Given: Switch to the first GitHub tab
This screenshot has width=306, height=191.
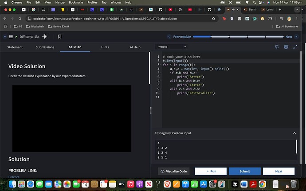Looking at the screenshot, I should click(161, 10).
